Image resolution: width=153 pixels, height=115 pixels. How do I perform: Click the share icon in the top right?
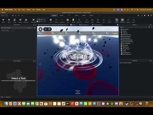138,15
